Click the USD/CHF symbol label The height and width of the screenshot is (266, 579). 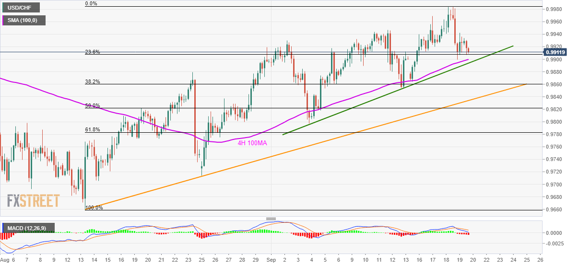click(x=21, y=7)
